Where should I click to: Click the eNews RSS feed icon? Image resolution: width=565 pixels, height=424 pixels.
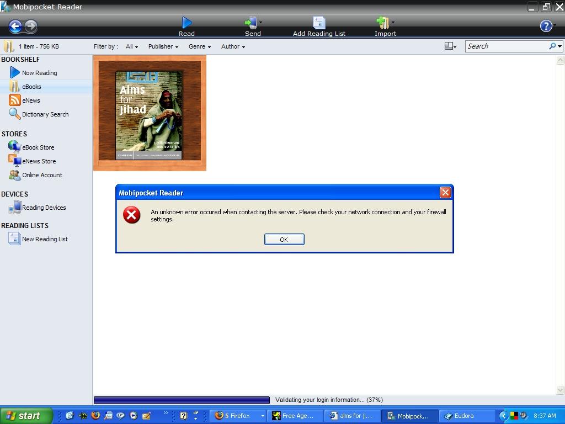[14, 100]
